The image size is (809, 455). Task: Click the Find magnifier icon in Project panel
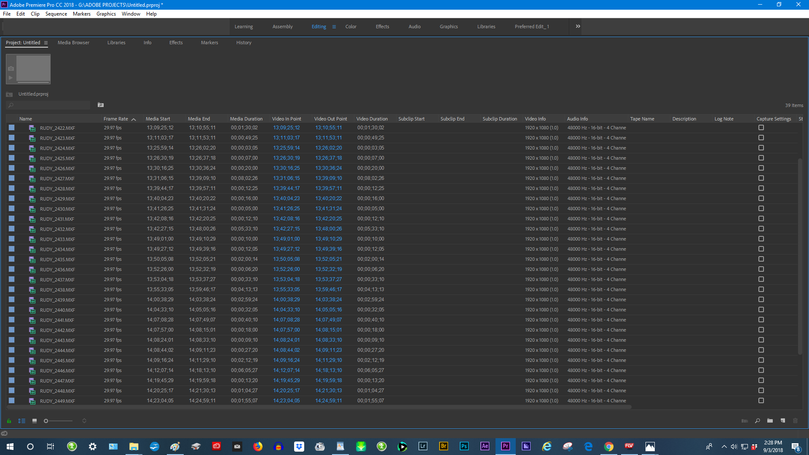point(758,421)
